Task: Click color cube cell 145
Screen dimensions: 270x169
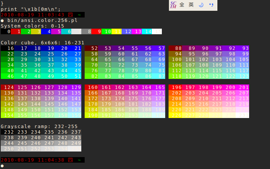Action: tap(48, 104)
